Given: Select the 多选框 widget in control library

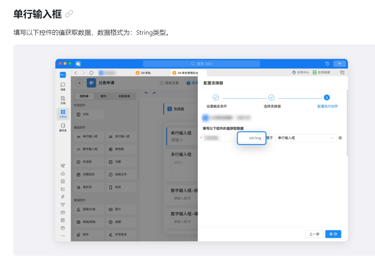Looking at the screenshot, I should 89,162.
